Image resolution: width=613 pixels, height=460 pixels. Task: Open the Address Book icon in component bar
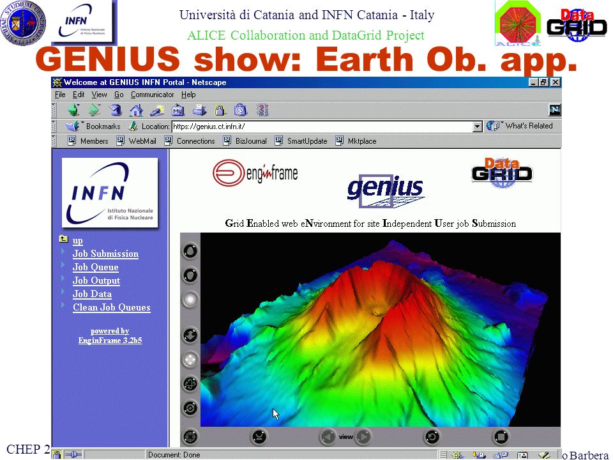click(522, 455)
